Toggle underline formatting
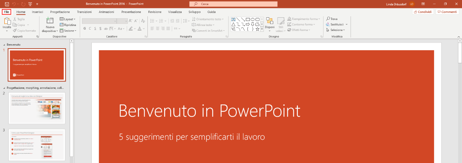The width and height of the screenshot is (462, 163). [95, 29]
